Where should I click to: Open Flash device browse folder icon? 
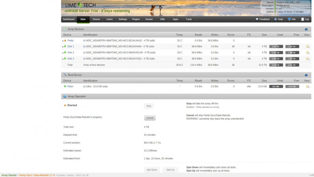click(x=308, y=86)
